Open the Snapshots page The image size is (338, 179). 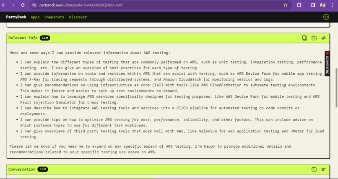point(54,17)
